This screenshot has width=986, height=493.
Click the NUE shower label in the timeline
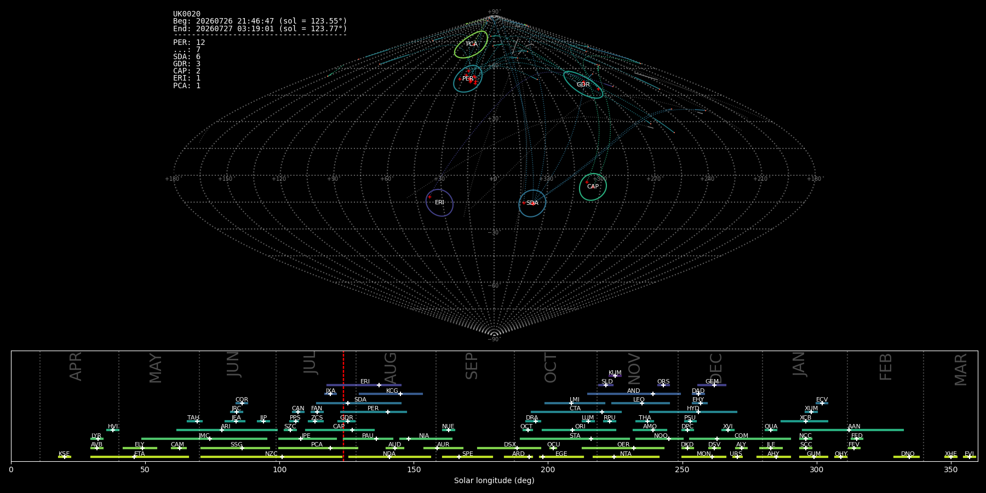[448, 427]
